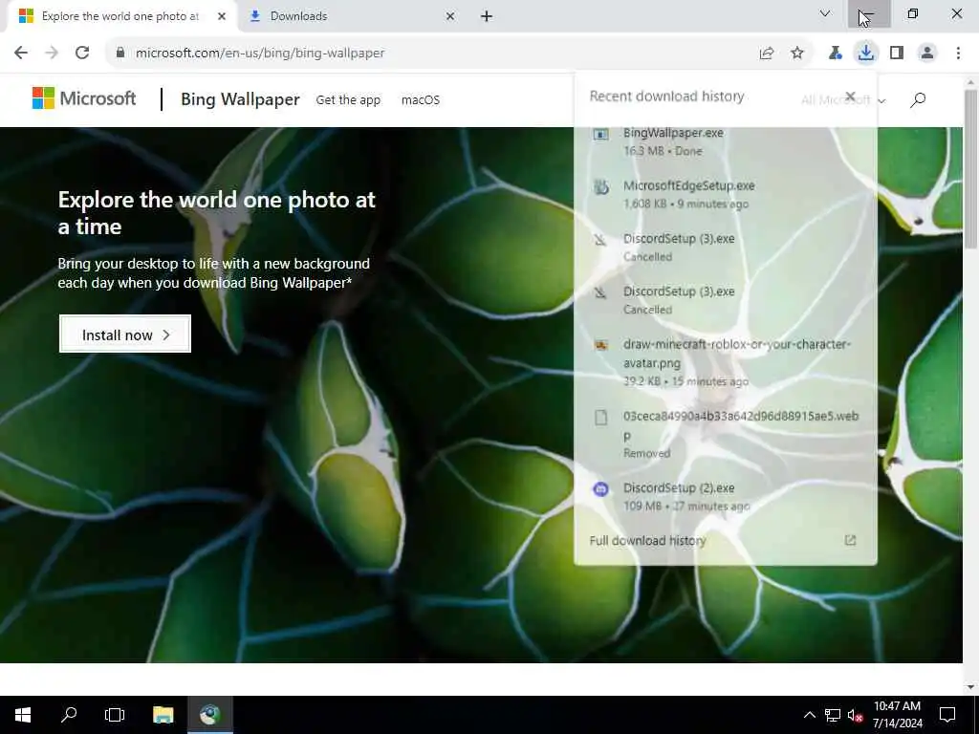Open a new tab
The height and width of the screenshot is (734, 979).
point(487,17)
